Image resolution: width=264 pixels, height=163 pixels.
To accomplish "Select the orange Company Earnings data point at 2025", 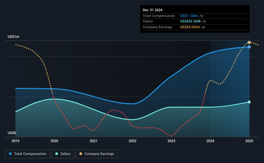I will pos(249,42).
